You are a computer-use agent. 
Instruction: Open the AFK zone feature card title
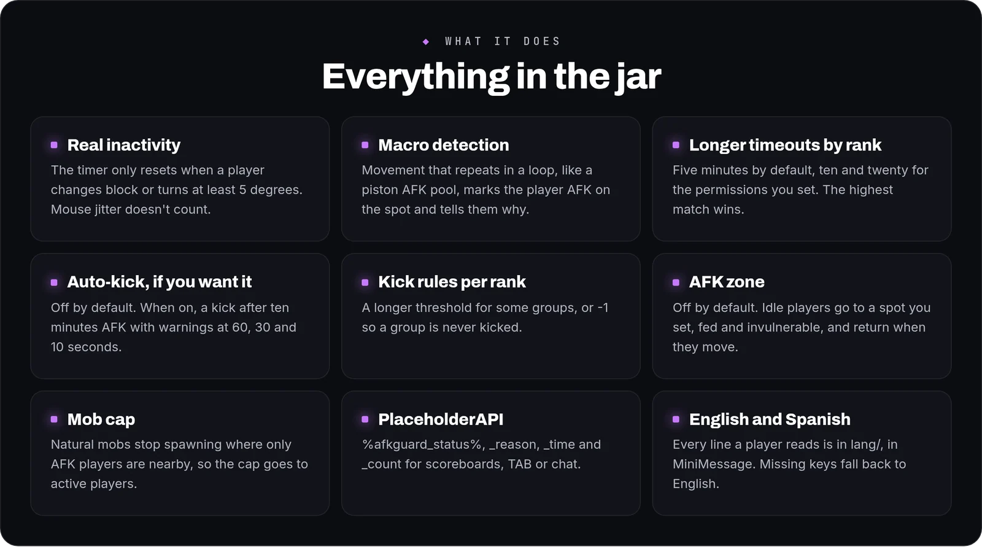click(x=727, y=282)
